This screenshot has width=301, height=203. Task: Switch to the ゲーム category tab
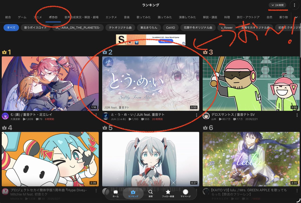tap(22, 17)
